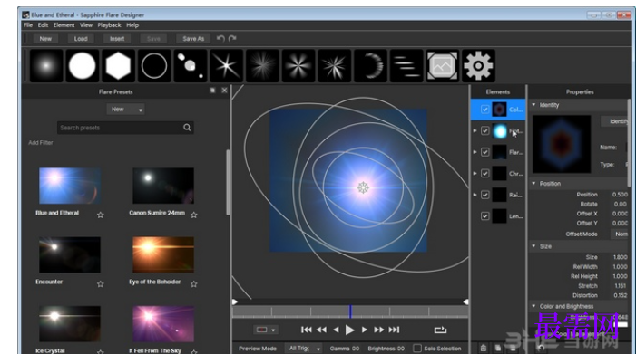Click the blue timeline playhead marker

pyautogui.click(x=350, y=311)
